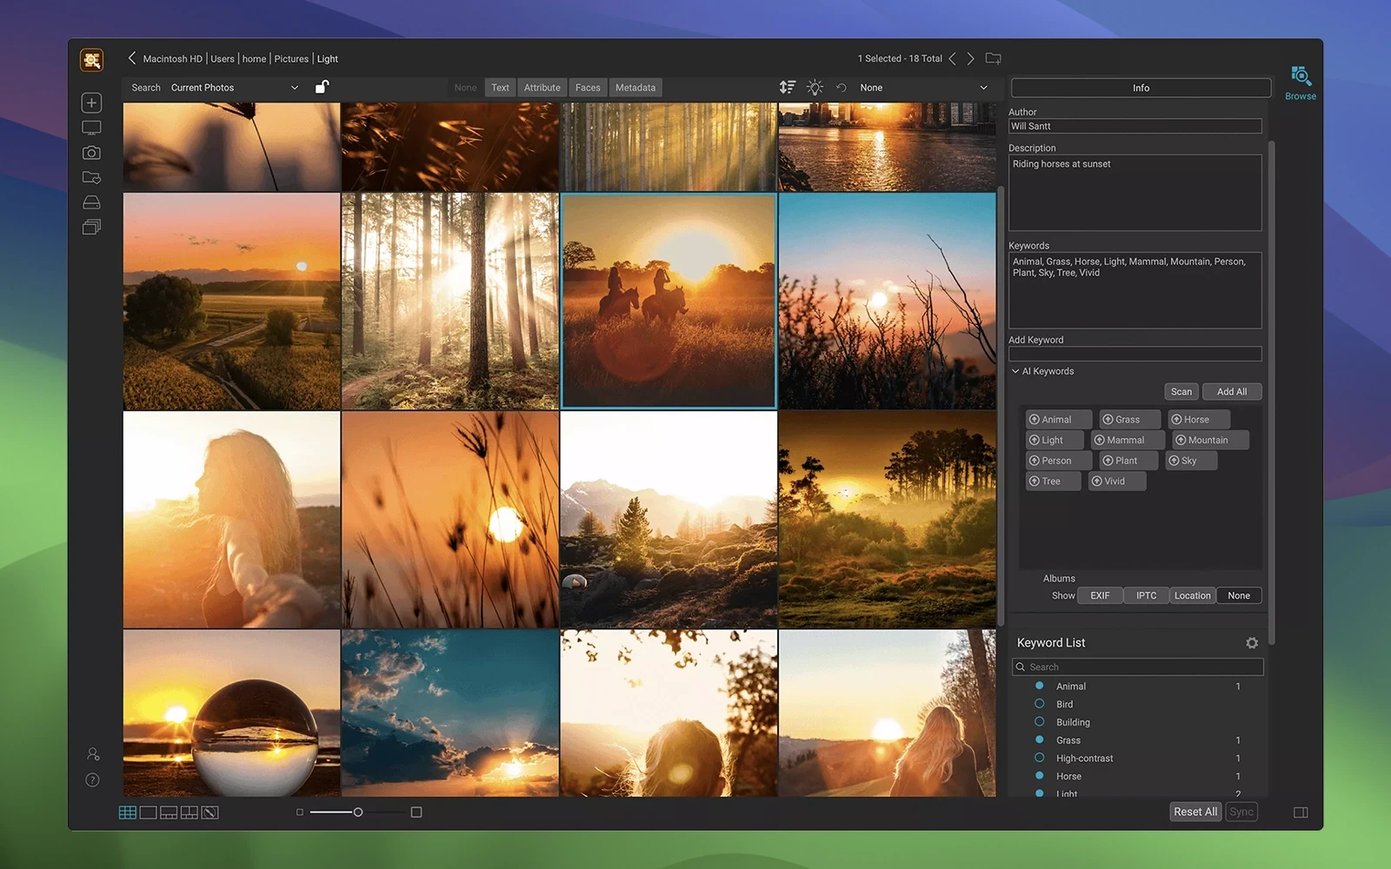
Task: Click the lock icon next to search
Action: [x=322, y=87]
